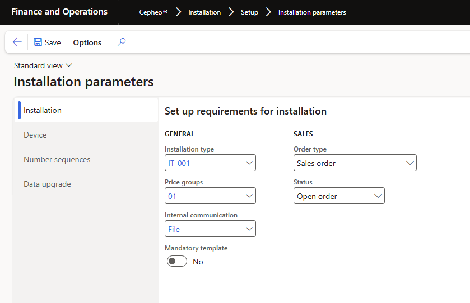Expand the Price groups dropdown
470x303 pixels.
click(x=249, y=196)
